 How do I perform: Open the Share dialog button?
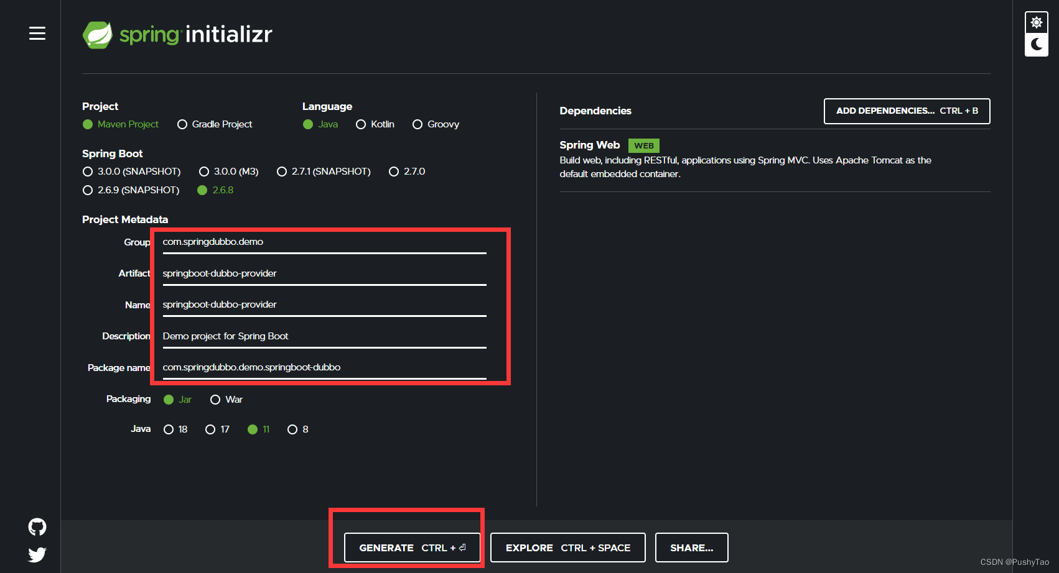tap(691, 548)
